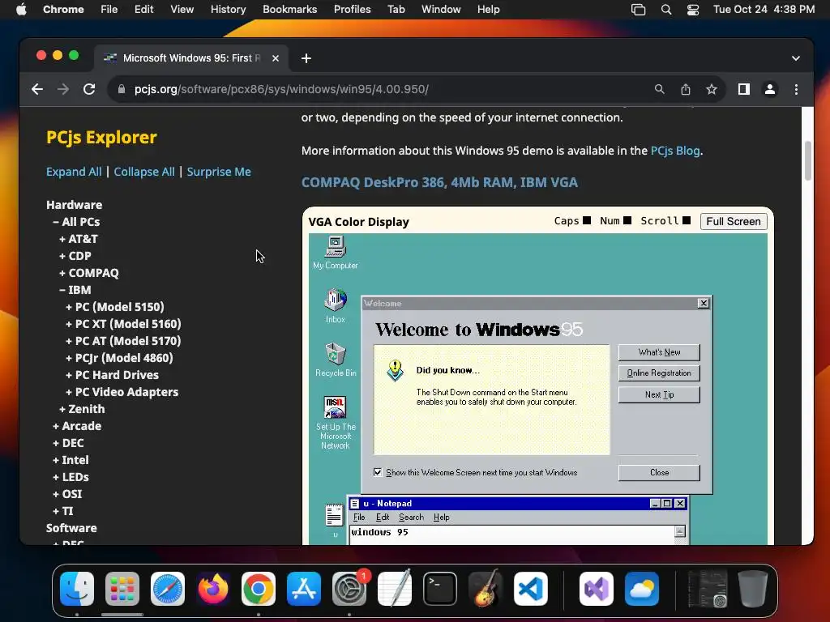Open Terminal from the Dock
This screenshot has height=622, width=830.
tap(440, 589)
